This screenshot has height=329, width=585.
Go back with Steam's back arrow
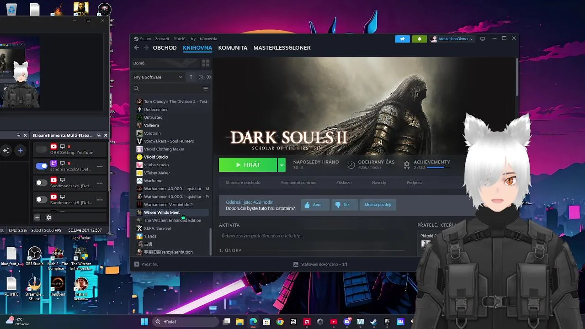click(x=136, y=48)
